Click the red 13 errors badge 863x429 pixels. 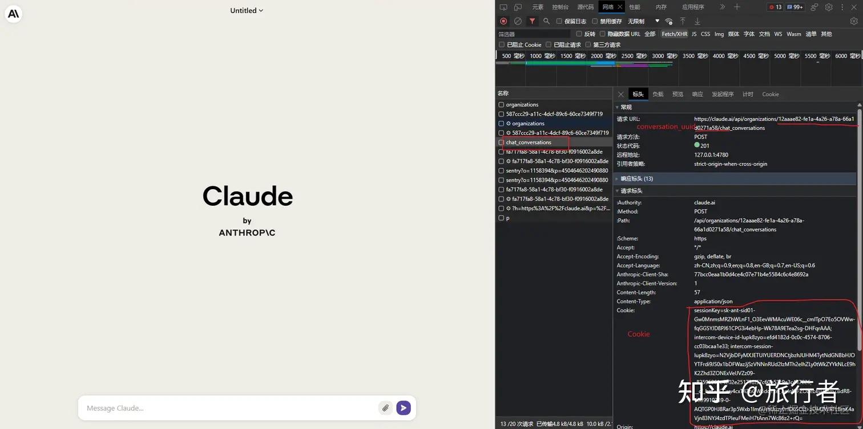tap(775, 7)
